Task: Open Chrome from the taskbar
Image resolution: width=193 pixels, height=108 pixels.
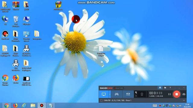Action: (6, 105)
